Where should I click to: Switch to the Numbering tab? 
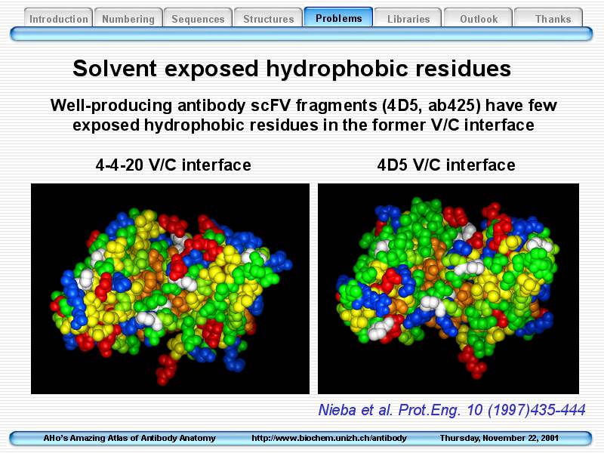tap(128, 19)
